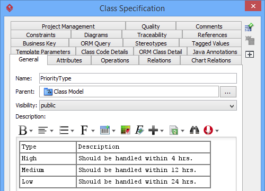Click the bulleted list icon
The height and width of the screenshot is (191, 265).
[64, 130]
